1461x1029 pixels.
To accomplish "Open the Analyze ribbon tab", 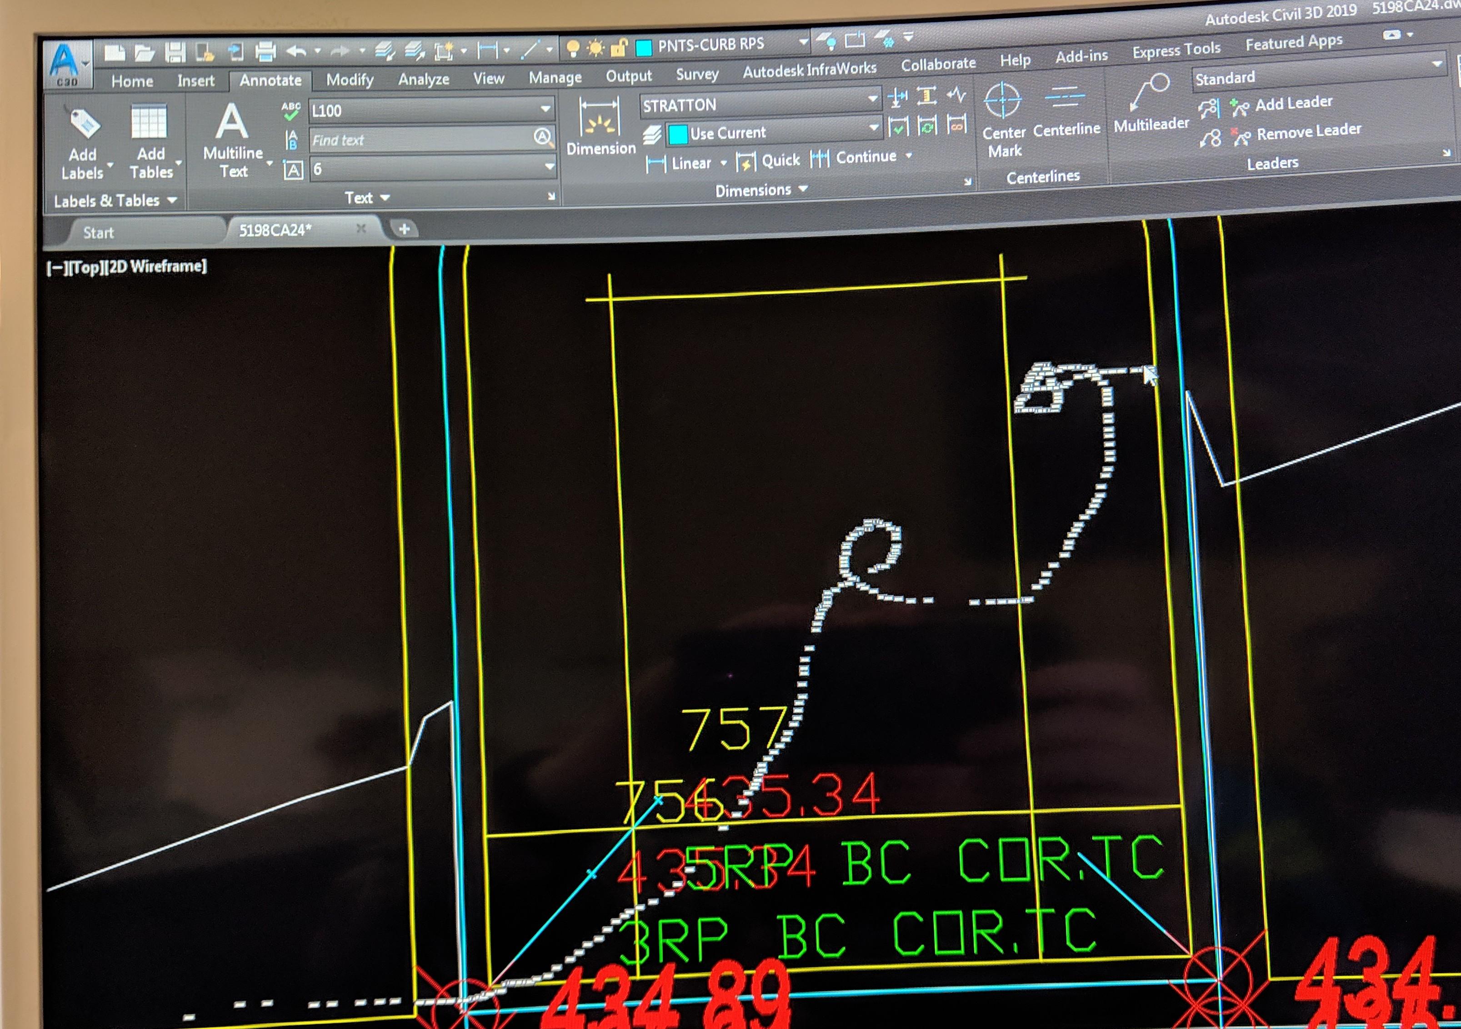I will pyautogui.click(x=423, y=79).
